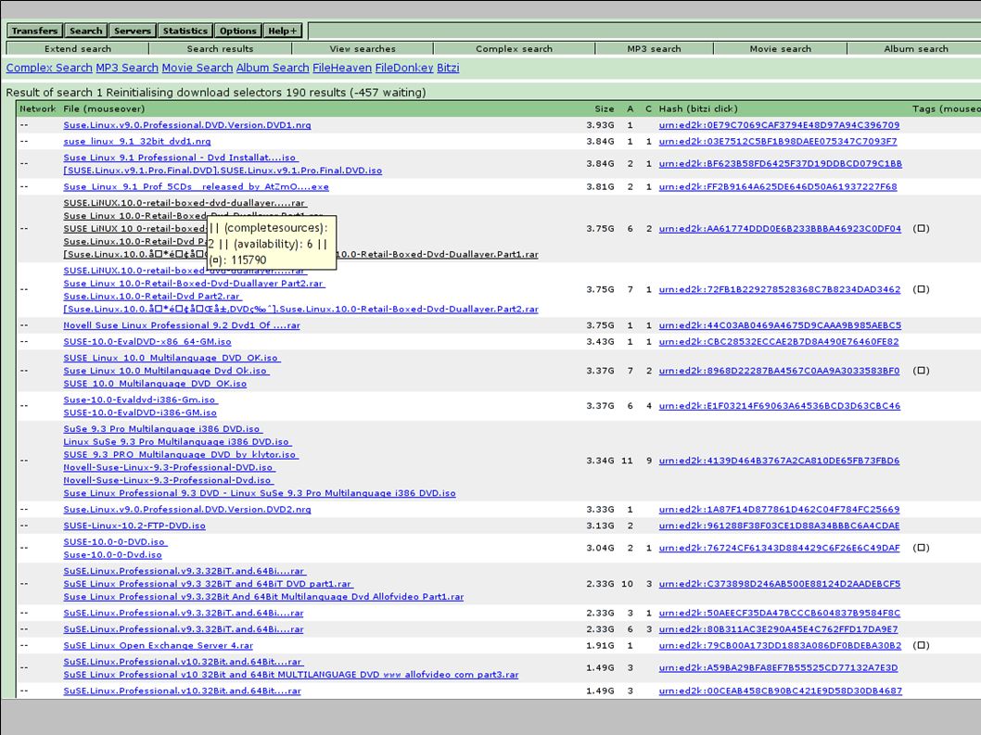Open the View searches sub-tab
The image size is (981, 735).
pyautogui.click(x=363, y=49)
